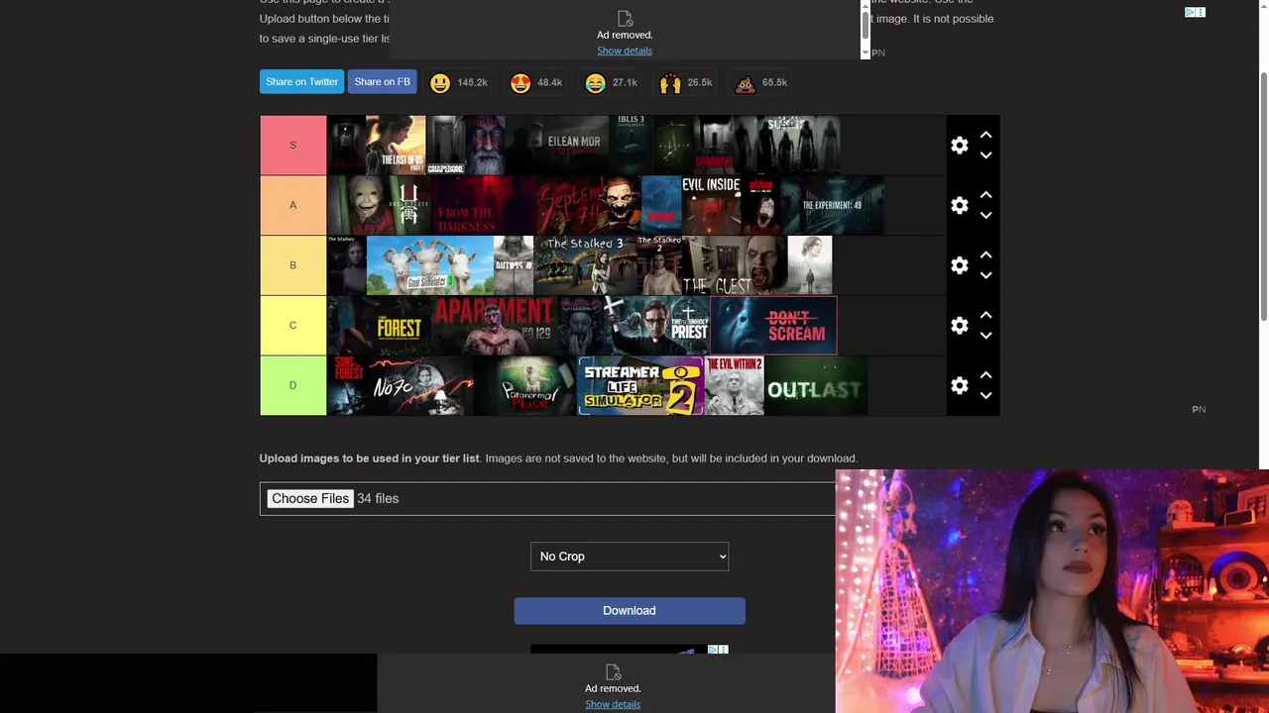Open settings gear for C tier row
This screenshot has height=713, width=1269.
tap(959, 326)
